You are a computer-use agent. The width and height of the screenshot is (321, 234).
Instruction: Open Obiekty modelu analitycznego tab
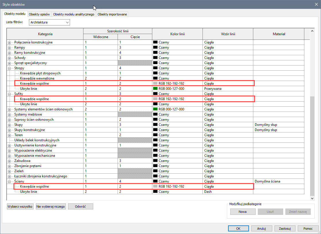(x=74, y=14)
